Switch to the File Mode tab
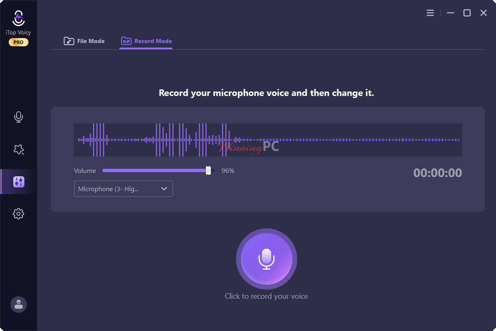 pos(84,41)
